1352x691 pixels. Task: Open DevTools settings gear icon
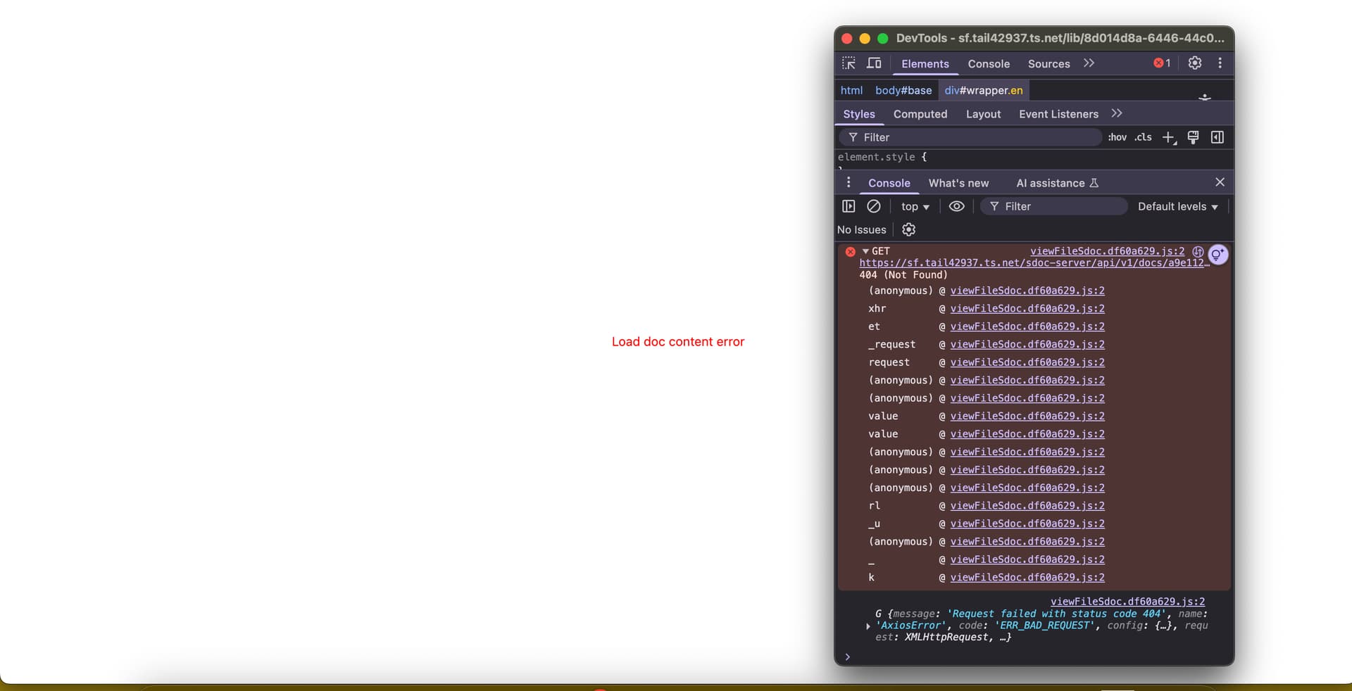coord(1194,63)
